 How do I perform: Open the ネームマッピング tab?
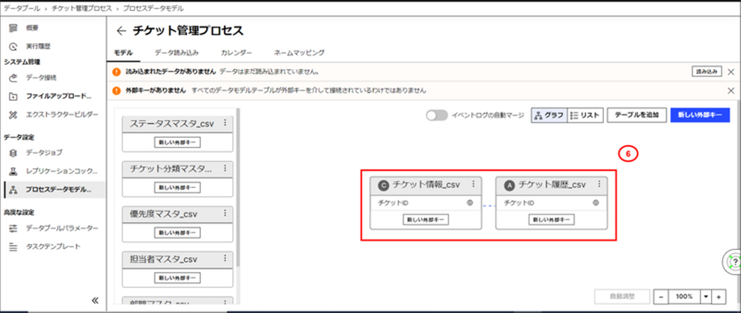pyautogui.click(x=299, y=53)
